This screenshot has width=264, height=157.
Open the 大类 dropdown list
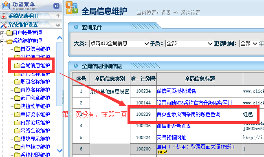pos(119,44)
